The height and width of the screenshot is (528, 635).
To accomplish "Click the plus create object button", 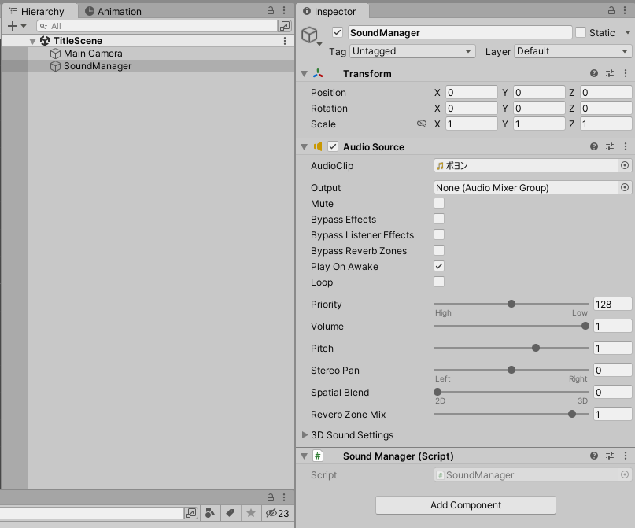I will pyautogui.click(x=13, y=26).
